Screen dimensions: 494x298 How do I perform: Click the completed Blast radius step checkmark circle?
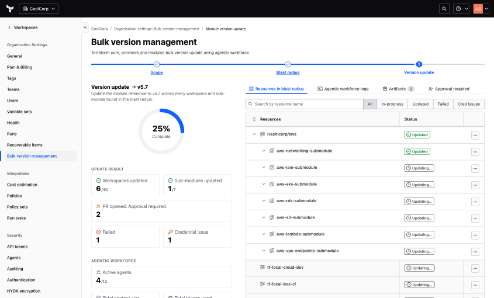[288, 64]
